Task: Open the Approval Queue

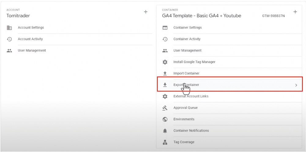Action: click(185, 108)
